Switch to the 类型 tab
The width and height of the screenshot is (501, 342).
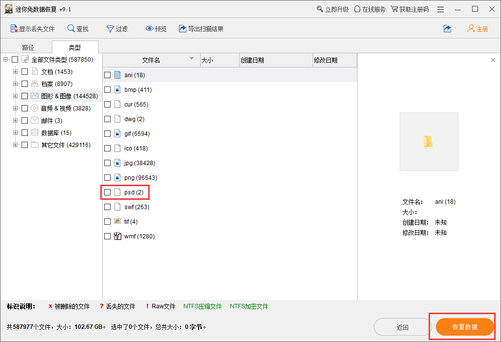(75, 47)
